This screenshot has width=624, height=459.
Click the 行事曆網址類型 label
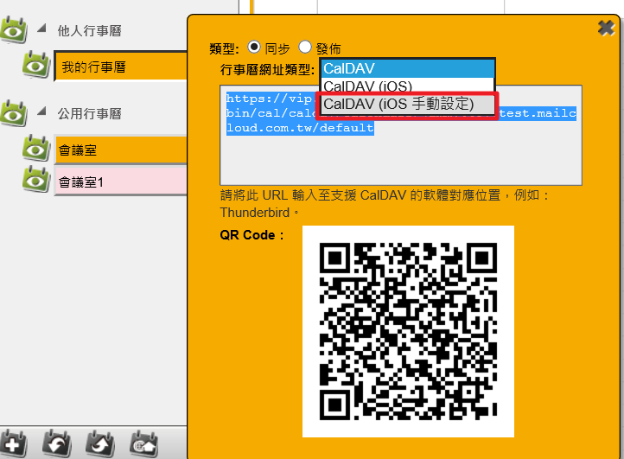coord(267,70)
